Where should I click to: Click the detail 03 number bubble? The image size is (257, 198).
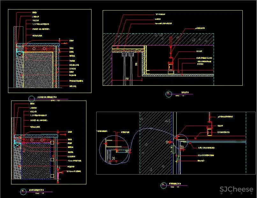168,94
